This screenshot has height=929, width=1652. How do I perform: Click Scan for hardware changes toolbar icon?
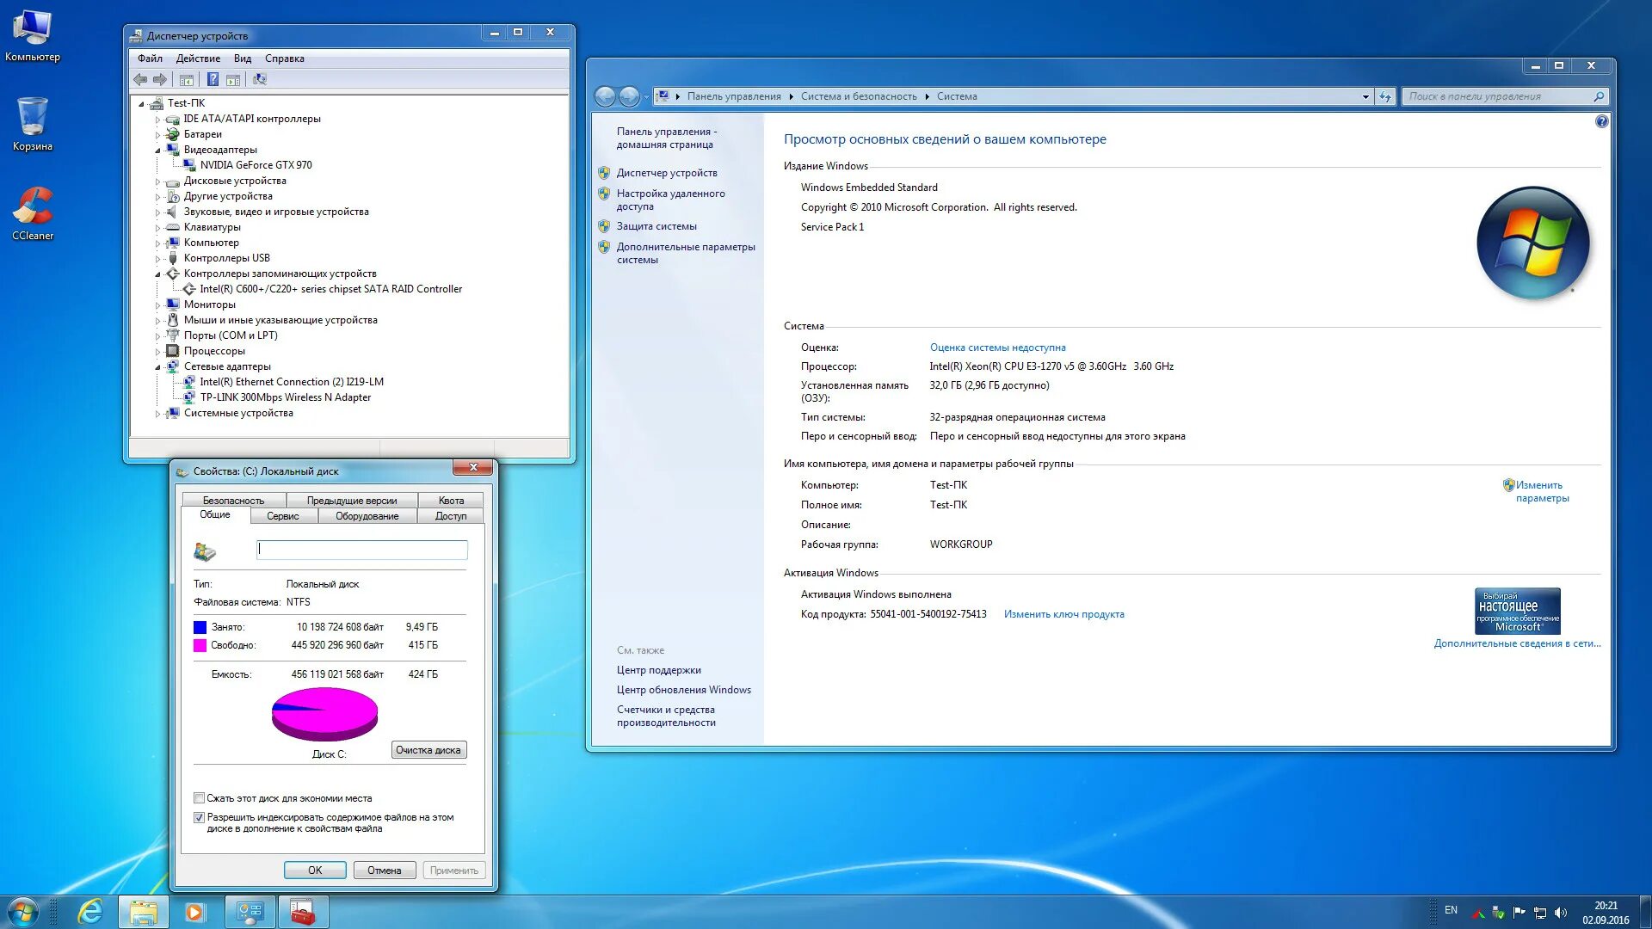click(x=259, y=79)
